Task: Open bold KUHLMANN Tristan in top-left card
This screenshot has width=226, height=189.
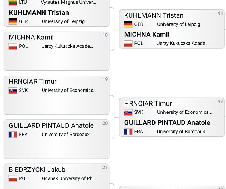Action: pyautogui.click(x=39, y=12)
